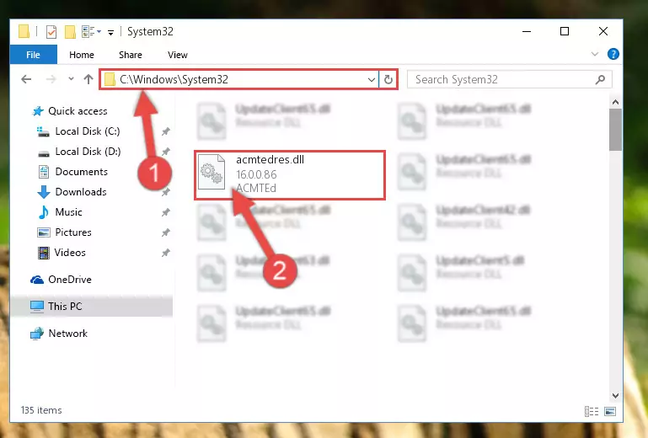Click the address bar path C:\Windows\System32
The image size is (648, 438).
pyautogui.click(x=174, y=79)
